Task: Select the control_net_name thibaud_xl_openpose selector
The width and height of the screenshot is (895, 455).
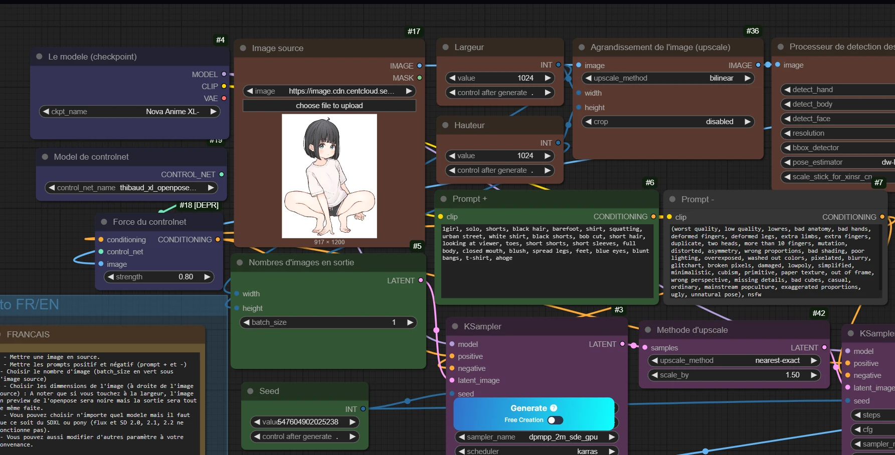Action: click(131, 188)
